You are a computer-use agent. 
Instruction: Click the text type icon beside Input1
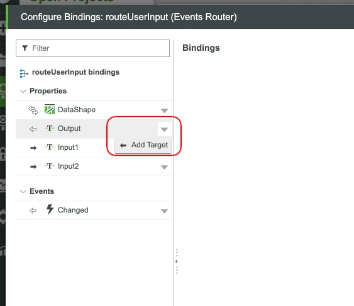pos(50,147)
